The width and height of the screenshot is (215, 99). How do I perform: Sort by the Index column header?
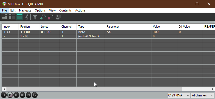pyautogui.click(x=10, y=27)
